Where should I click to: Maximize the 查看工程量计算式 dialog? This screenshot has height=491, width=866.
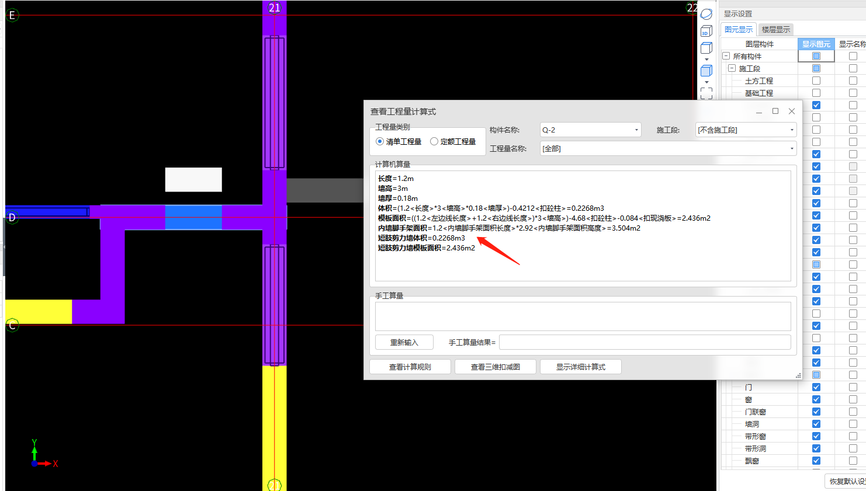coord(775,111)
